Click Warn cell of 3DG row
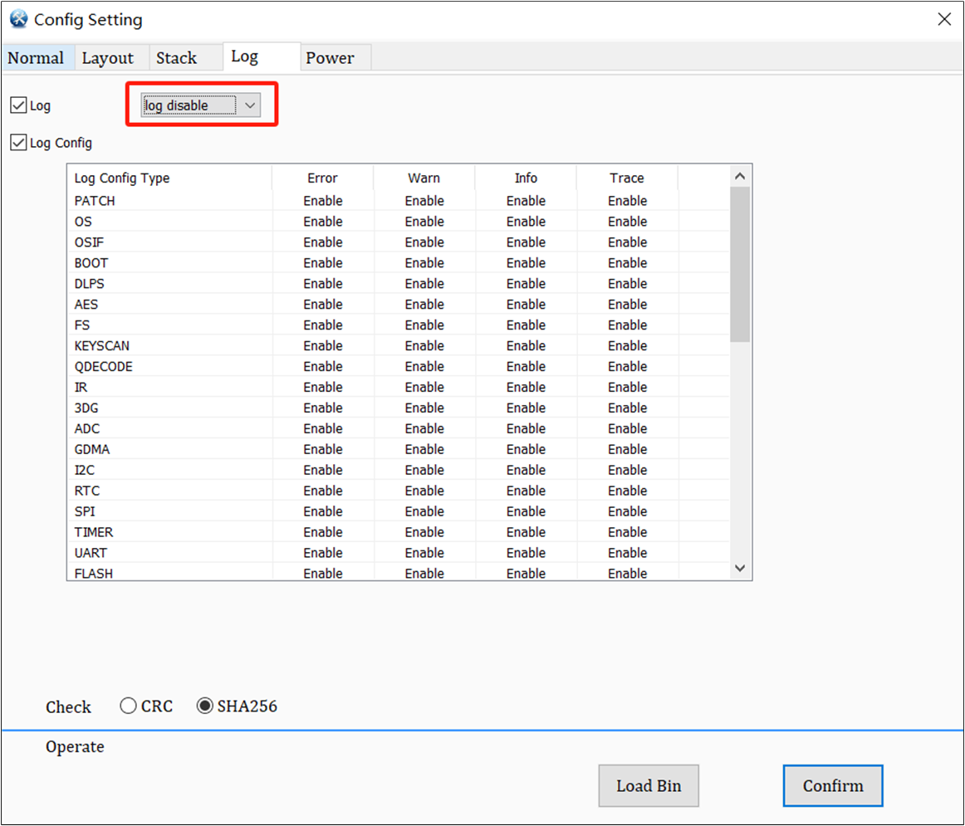This screenshot has width=965, height=826. coord(424,408)
